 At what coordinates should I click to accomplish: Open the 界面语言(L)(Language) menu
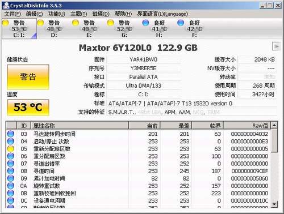coord(162,14)
